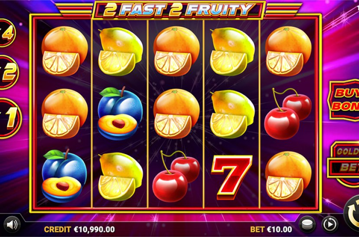The height and width of the screenshot is (237, 359).
Task: Select the multiplier 2 badge
Action: coord(8,72)
